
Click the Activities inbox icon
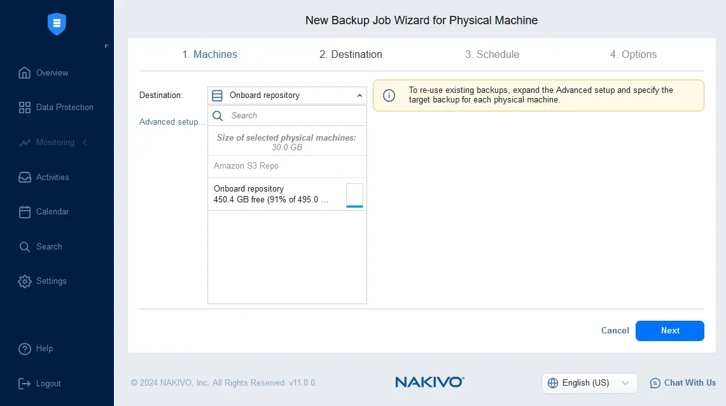[x=25, y=178]
